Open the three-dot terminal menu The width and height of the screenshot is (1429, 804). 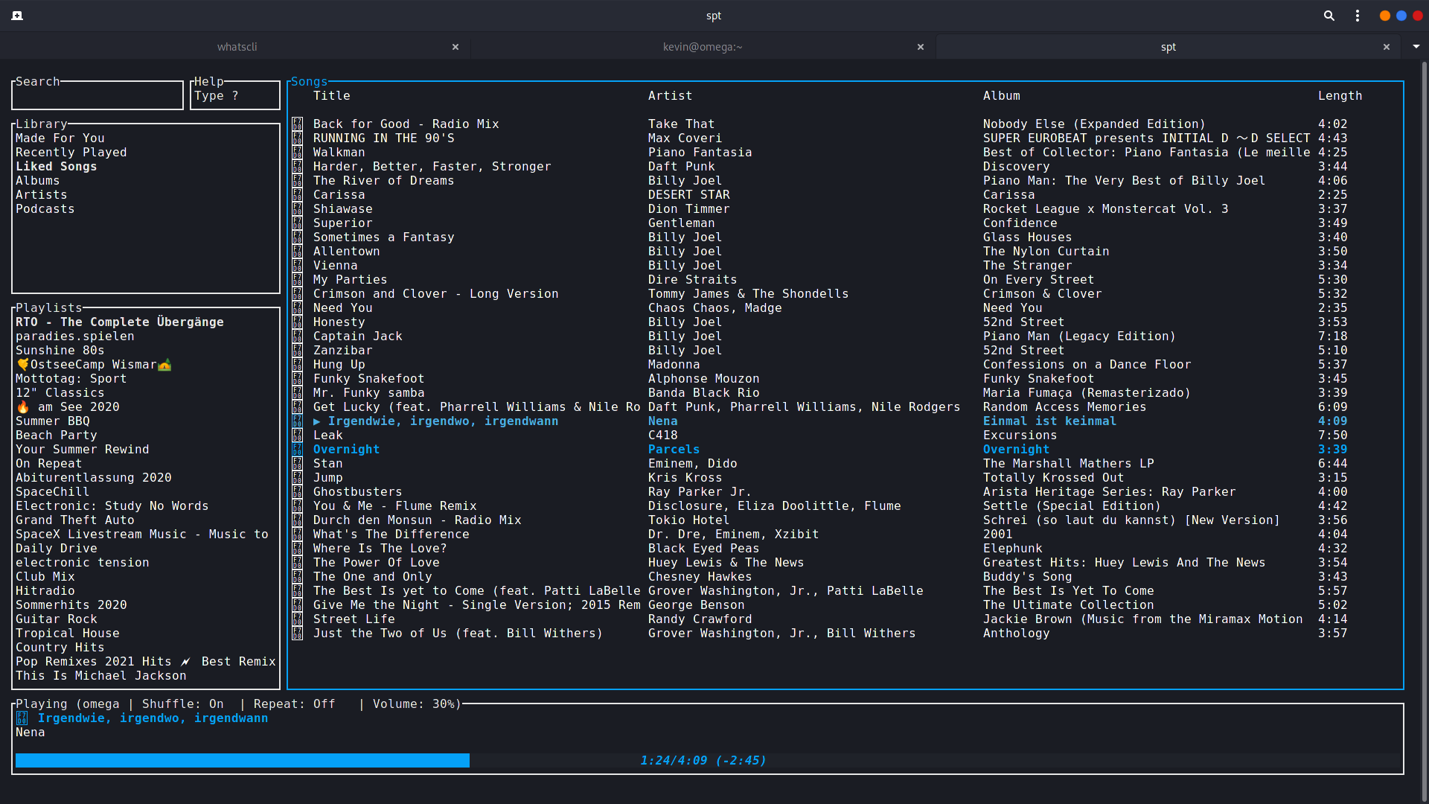[1358, 16]
